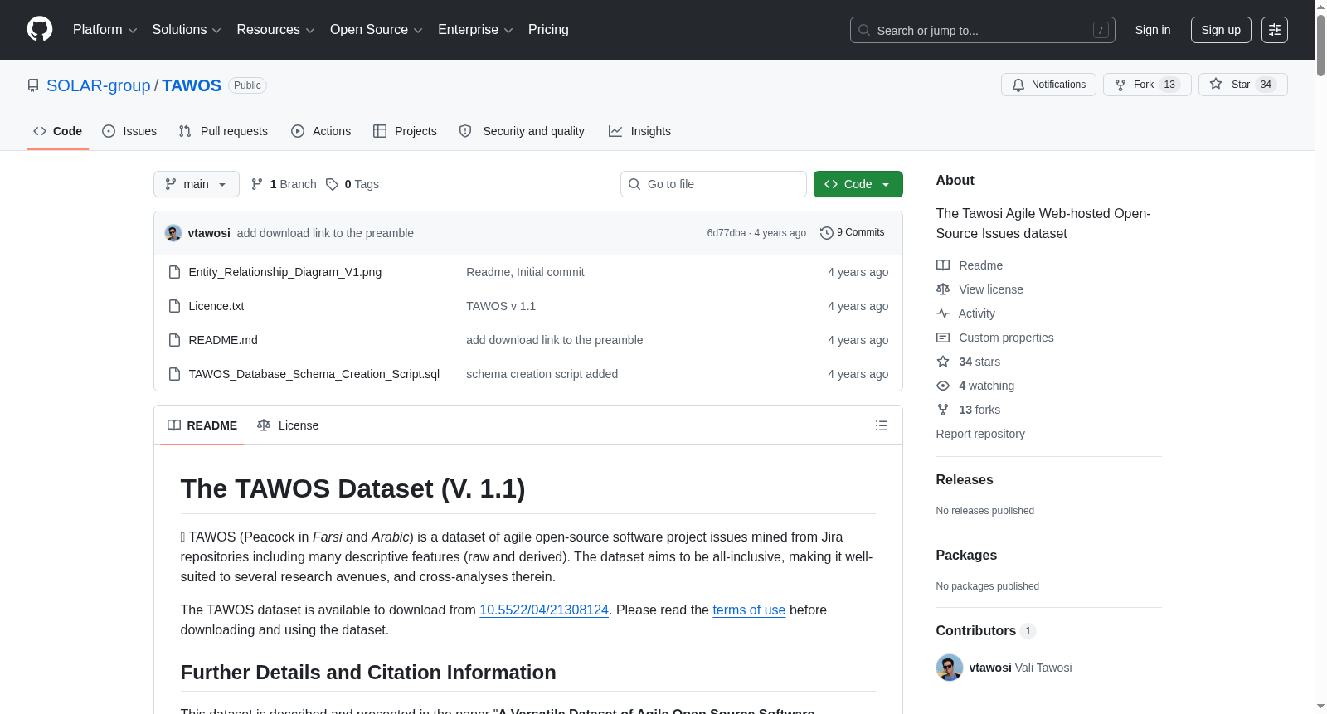Click the bell icon in Notifications button
The image size is (1327, 714).
(1018, 85)
